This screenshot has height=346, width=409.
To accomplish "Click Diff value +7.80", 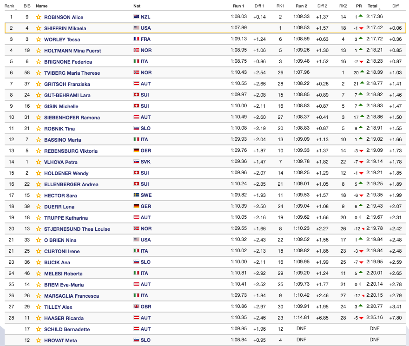I will [396, 318].
